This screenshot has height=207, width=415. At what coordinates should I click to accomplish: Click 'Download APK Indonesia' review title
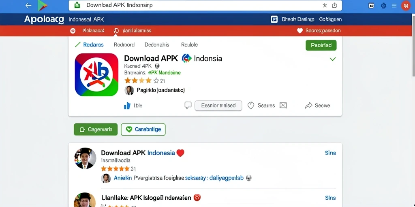138,153
